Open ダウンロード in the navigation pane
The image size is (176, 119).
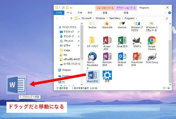(69, 36)
